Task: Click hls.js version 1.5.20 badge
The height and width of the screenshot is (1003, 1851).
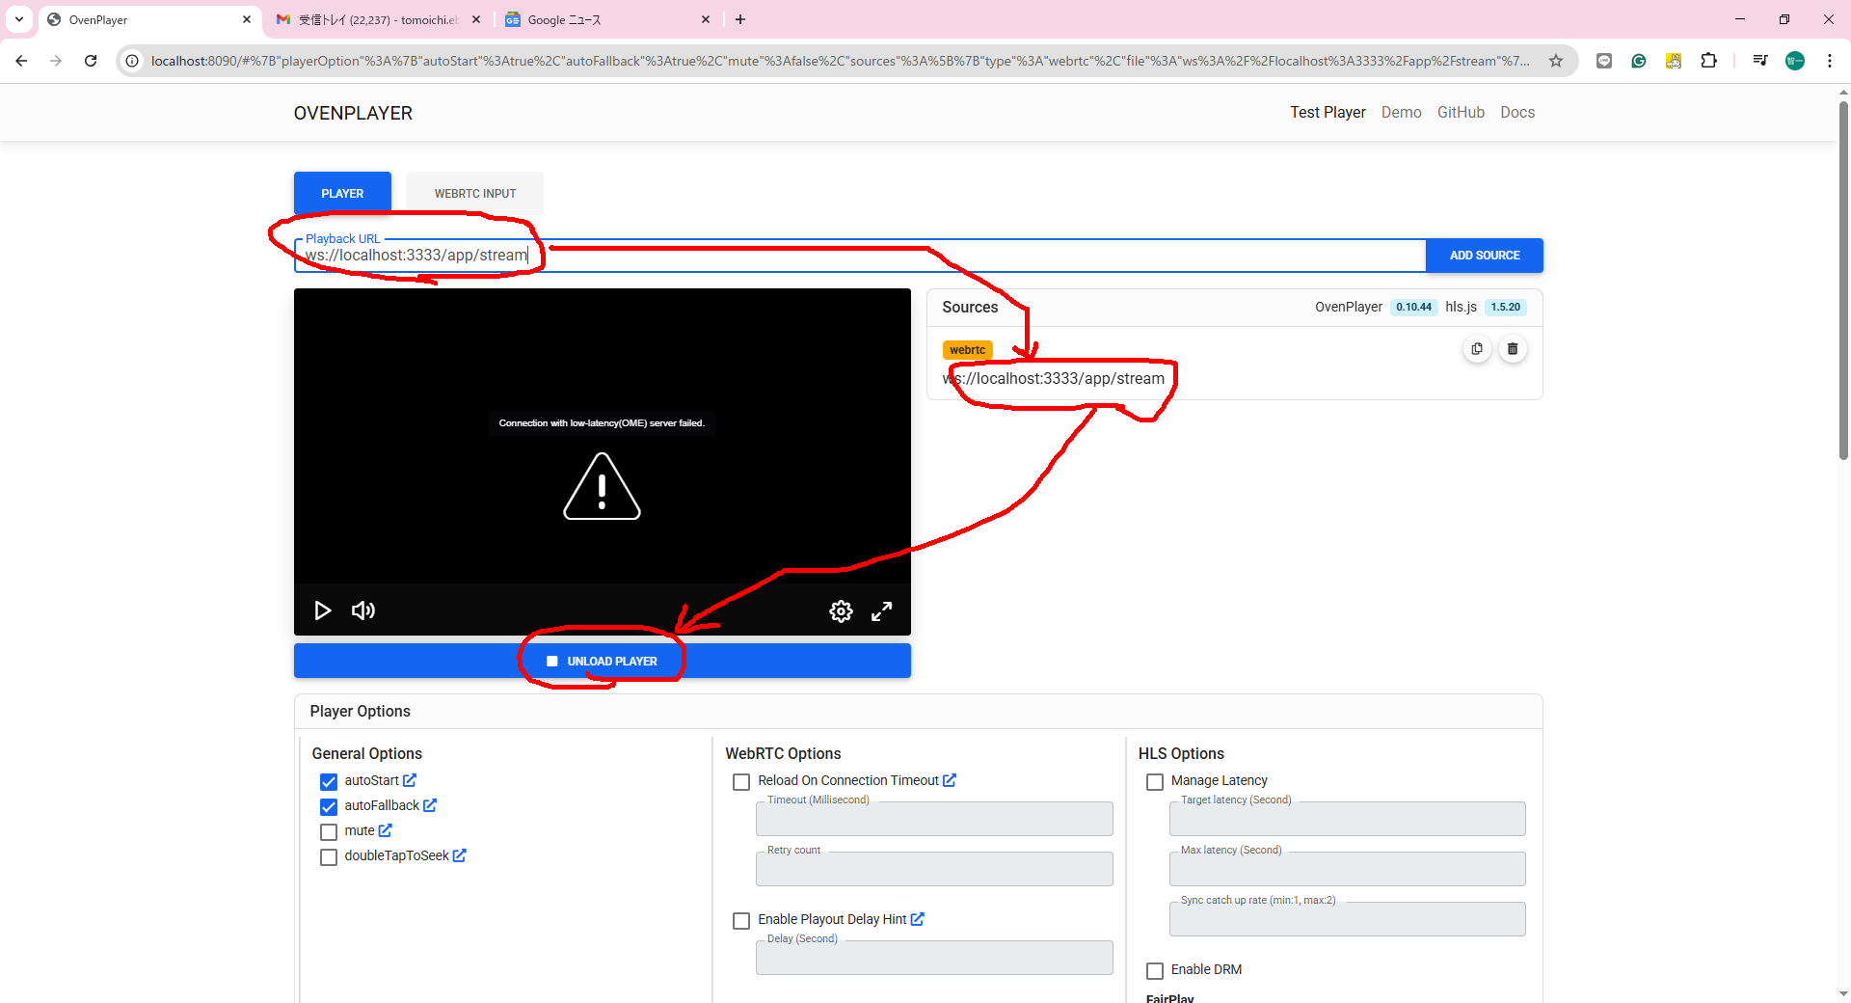Action: coord(1505,307)
